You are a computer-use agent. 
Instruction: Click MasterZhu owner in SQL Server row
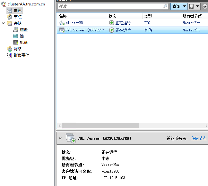[191, 30]
